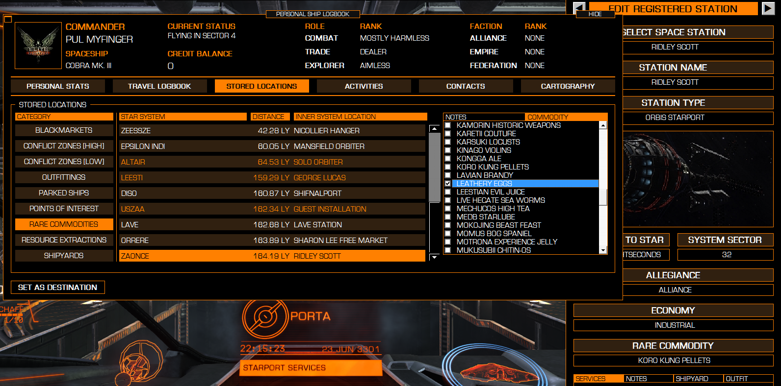
Task: Select the Lave Station row
Action: coord(272,225)
